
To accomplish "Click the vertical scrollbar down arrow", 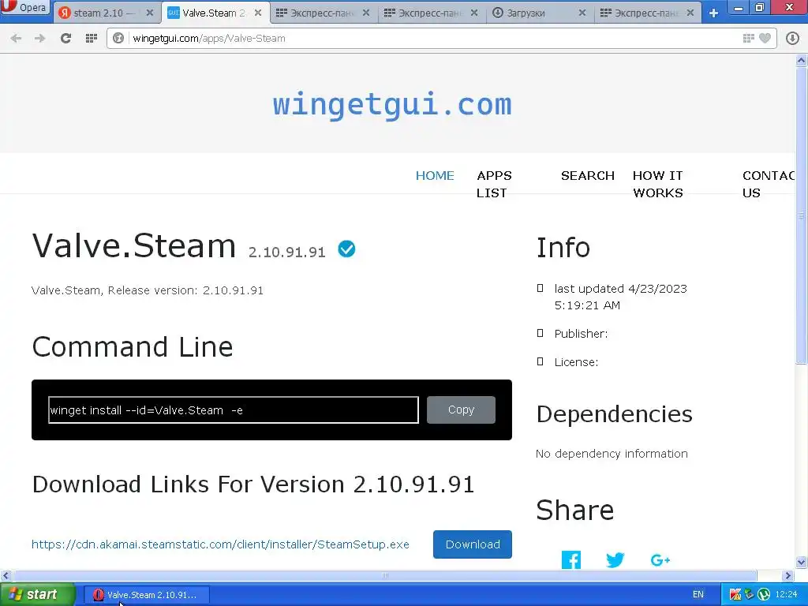I will (802, 562).
